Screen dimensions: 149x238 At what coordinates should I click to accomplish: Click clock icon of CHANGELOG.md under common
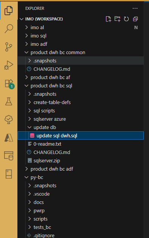click(29, 69)
